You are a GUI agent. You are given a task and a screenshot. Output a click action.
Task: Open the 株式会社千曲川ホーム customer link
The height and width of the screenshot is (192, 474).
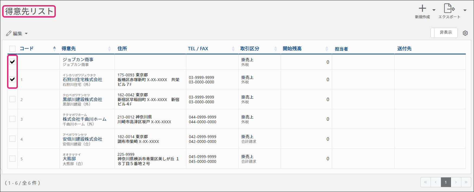tap(85, 119)
